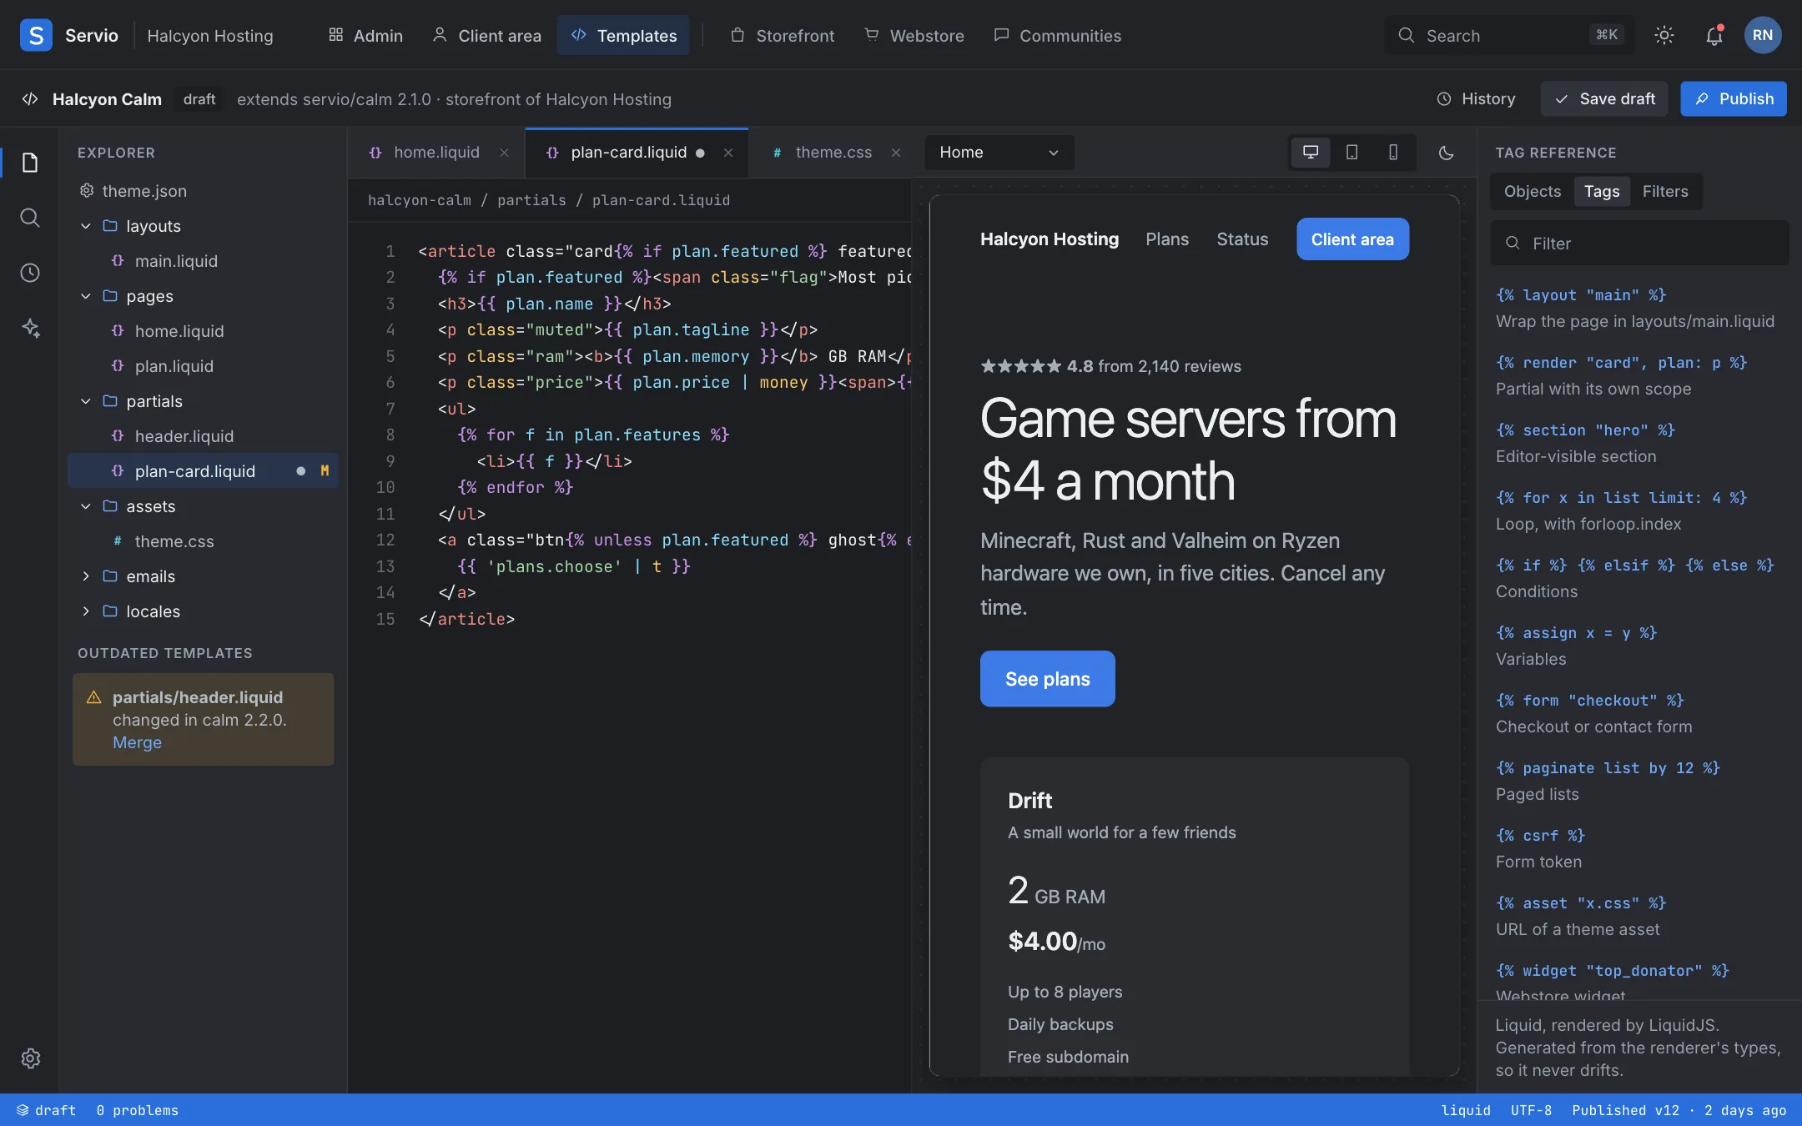Open the RN user avatar
This screenshot has height=1126, width=1802.
1763,35
